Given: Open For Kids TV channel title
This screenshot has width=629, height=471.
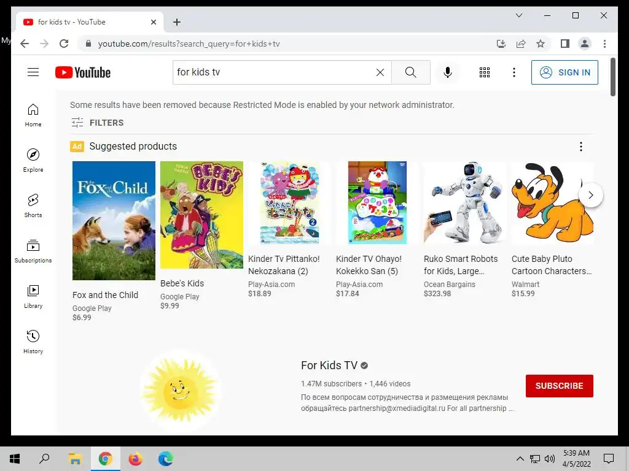Looking at the screenshot, I should pos(329,366).
